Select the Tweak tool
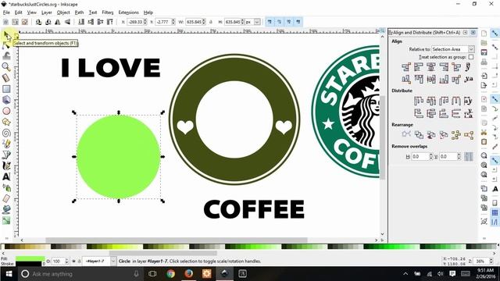Viewport: 500px width, 281px height. [6, 56]
